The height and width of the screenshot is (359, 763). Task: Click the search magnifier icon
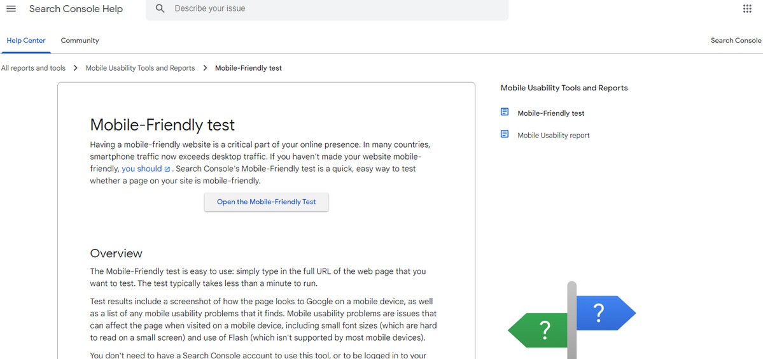(x=160, y=9)
